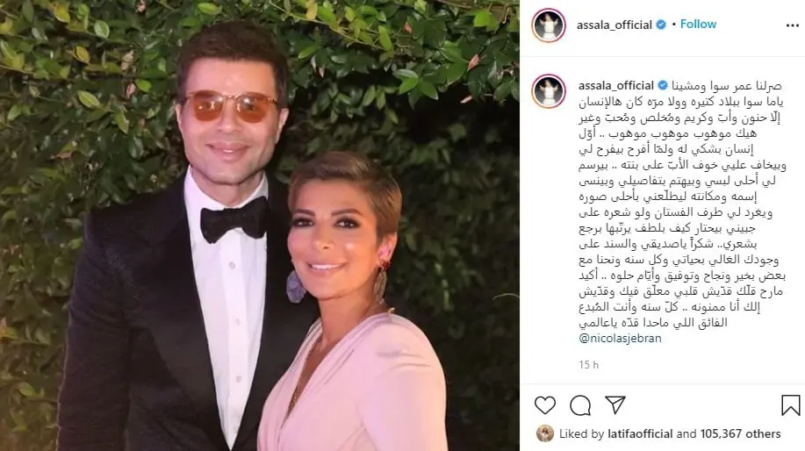This screenshot has height=451, width=805.
Task: Open the @nicolasjebran mention
Action: pyautogui.click(x=620, y=338)
